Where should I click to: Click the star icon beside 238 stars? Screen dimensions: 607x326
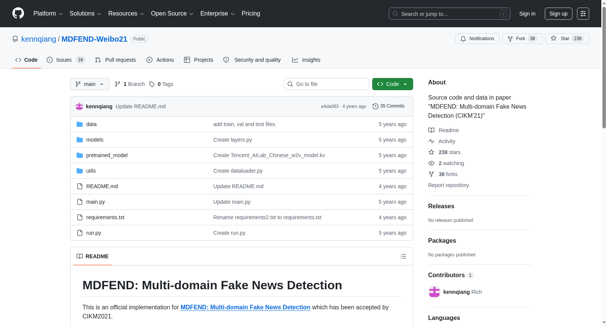431,152
